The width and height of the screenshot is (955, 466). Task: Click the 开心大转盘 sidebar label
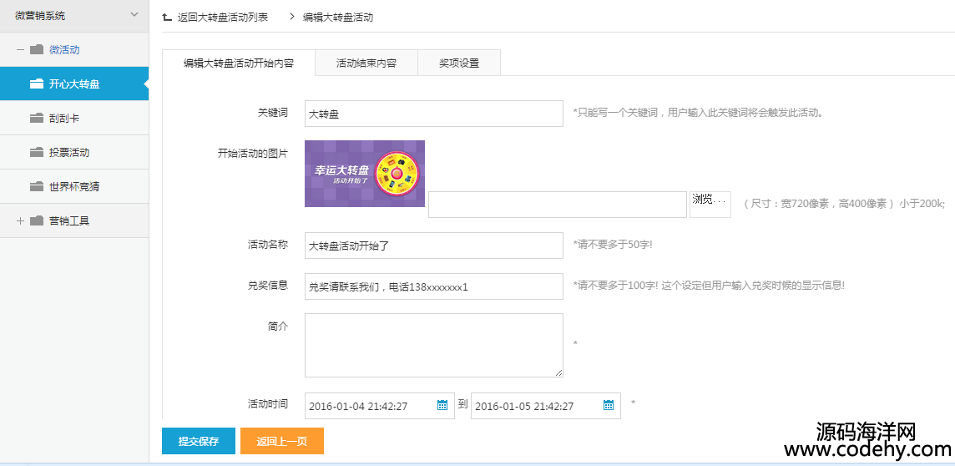[x=74, y=84]
